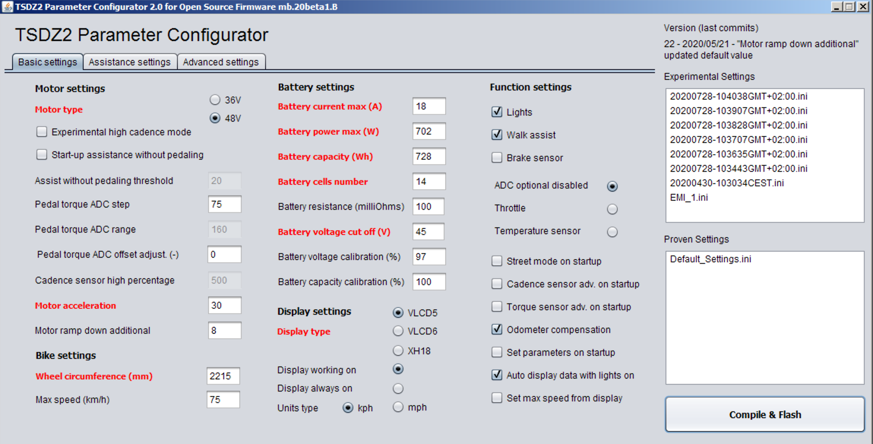Screen dimensions: 873x444
Task: Open the Assistance settings tab
Action: click(130, 62)
